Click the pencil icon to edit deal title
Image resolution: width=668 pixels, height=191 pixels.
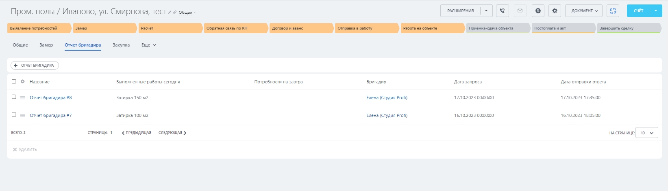point(170,12)
